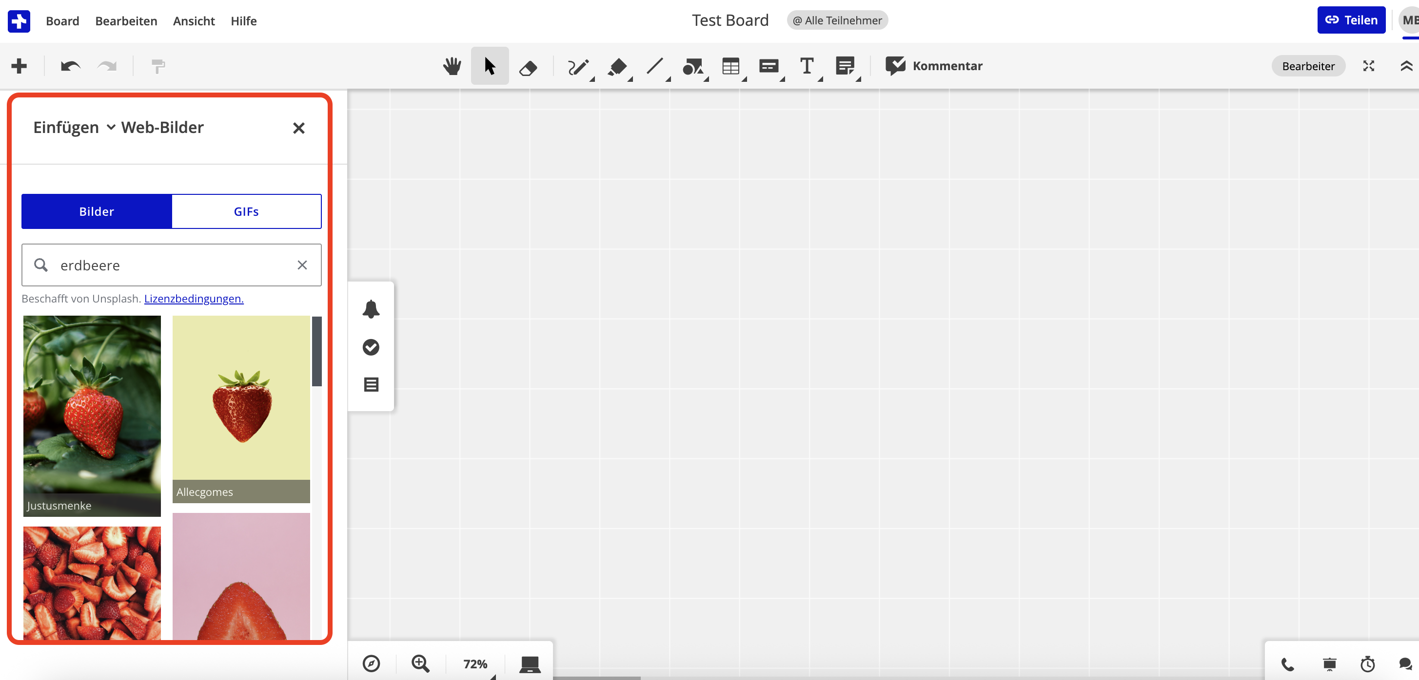Pick the freehand Pen tool

point(578,66)
